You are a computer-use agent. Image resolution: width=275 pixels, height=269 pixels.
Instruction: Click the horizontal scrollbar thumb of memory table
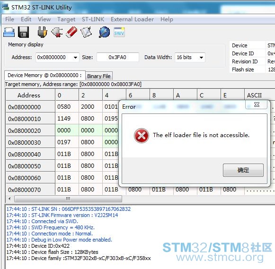[68, 199]
